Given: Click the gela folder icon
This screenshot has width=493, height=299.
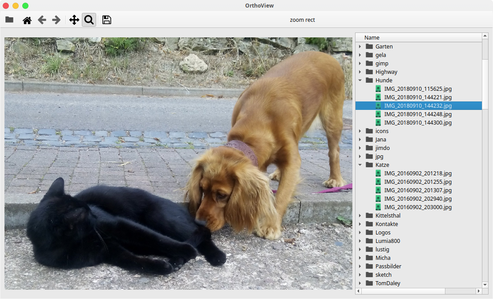Looking at the screenshot, I should pos(369,55).
